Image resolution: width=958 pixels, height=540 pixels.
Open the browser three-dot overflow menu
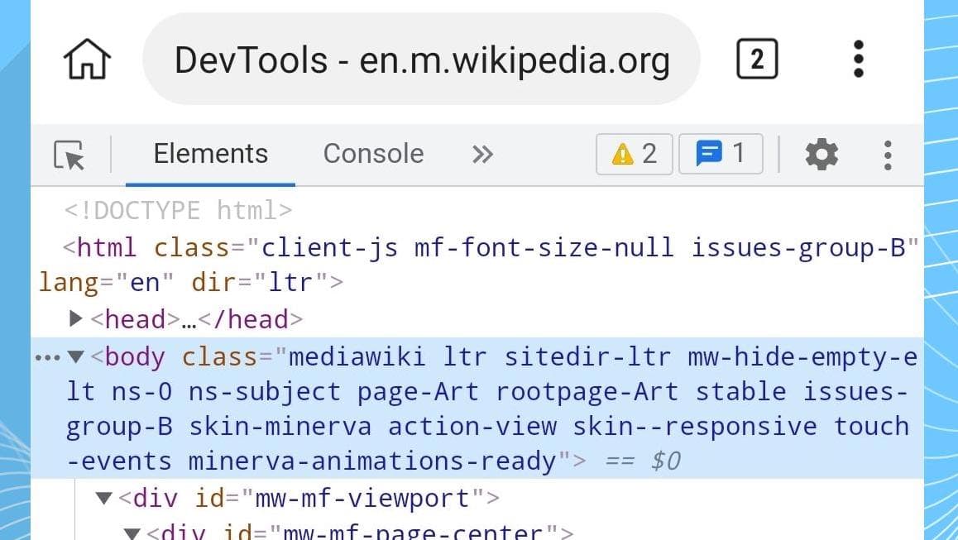click(858, 60)
